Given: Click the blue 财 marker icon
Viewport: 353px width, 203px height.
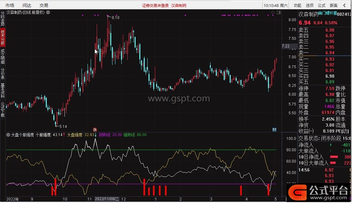Looking at the screenshot, I should (x=274, y=130).
